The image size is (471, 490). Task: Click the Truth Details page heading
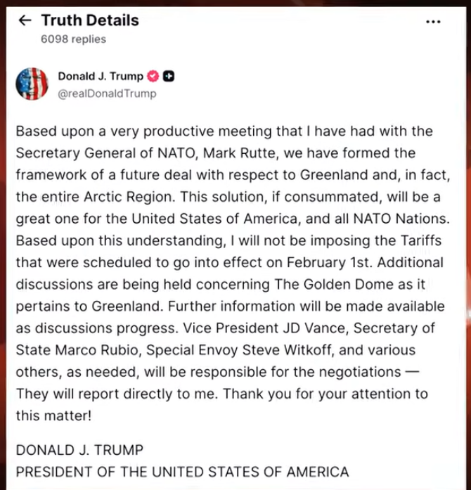click(90, 20)
